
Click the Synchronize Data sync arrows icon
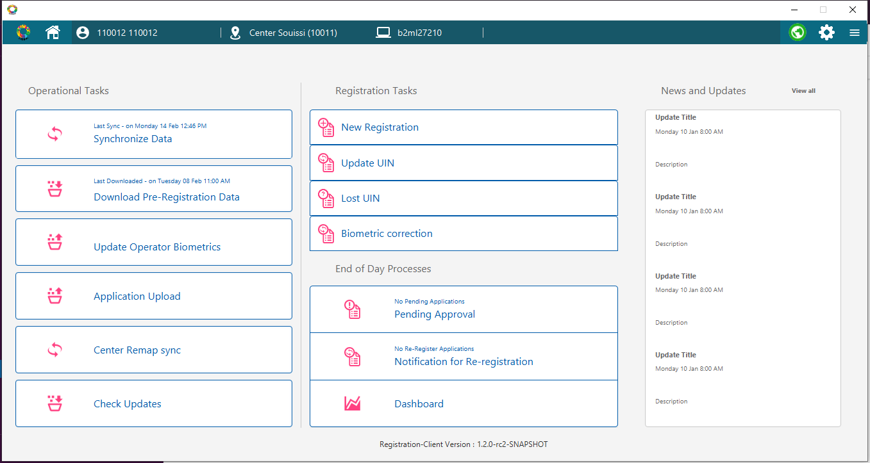[x=55, y=134]
